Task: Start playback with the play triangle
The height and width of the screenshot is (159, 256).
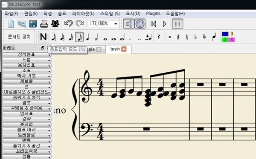Action: click(165, 24)
